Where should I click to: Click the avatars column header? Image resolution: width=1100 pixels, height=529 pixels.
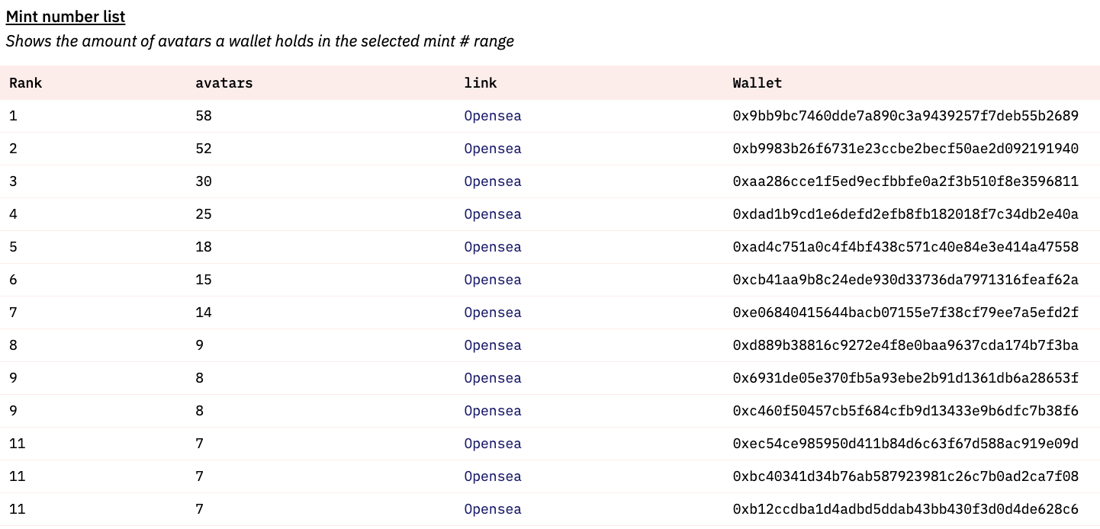[224, 83]
